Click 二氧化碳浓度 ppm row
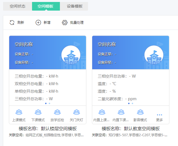This screenshot has width=178, height=146. pyautogui.click(x=117, y=99)
